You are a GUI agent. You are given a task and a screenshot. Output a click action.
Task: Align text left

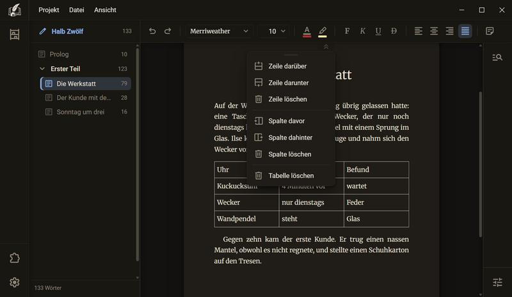coord(419,31)
